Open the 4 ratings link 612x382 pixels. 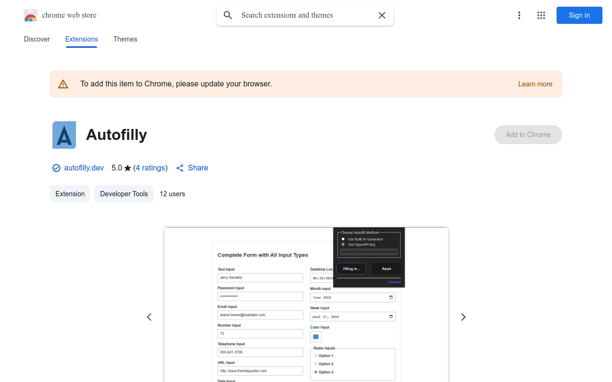pos(151,168)
